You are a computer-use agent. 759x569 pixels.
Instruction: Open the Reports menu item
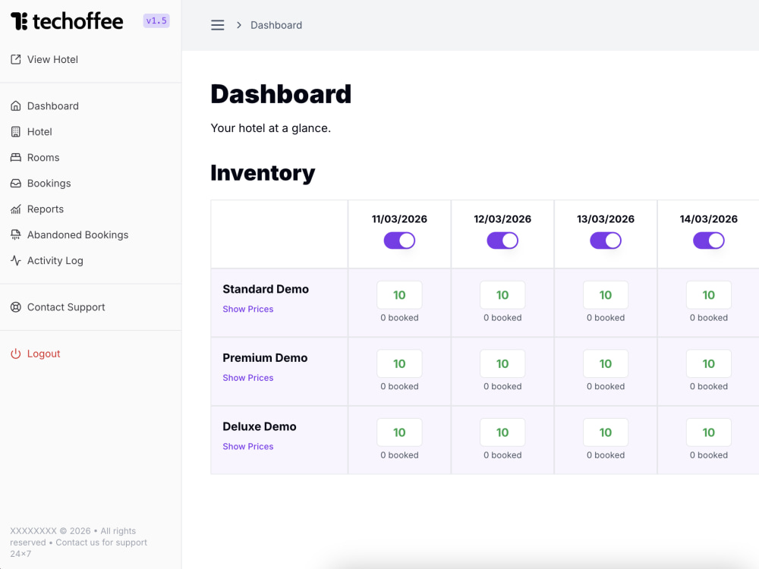[x=45, y=209]
